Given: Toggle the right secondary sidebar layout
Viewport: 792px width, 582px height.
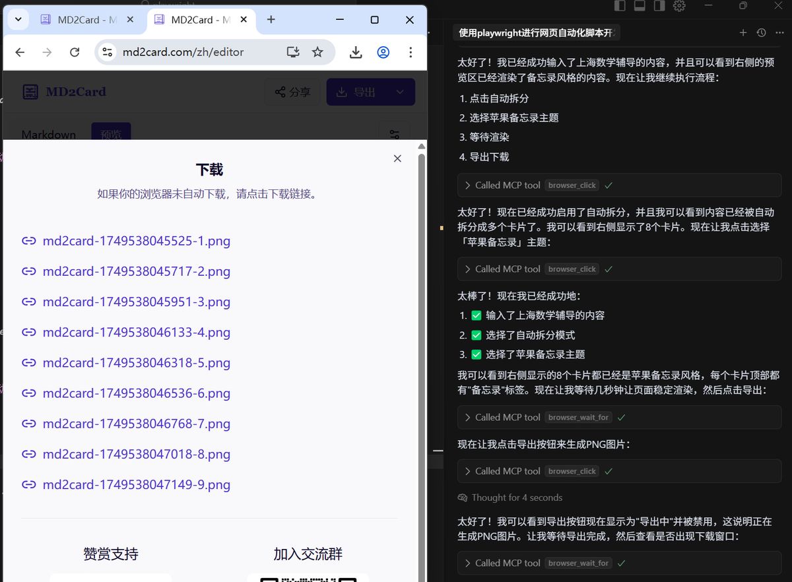Looking at the screenshot, I should coord(659,6).
